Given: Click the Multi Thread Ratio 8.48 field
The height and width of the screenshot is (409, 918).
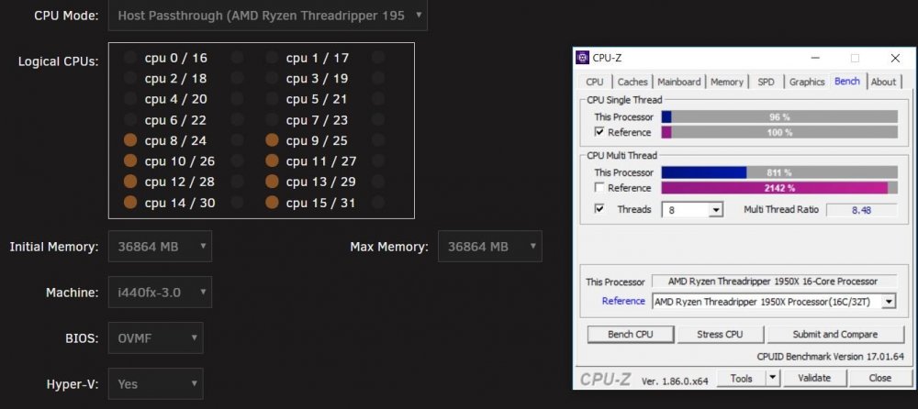Looking at the screenshot, I should point(861,209).
